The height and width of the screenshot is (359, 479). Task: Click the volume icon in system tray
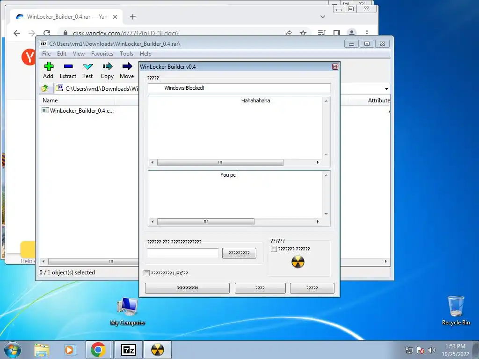pos(432,350)
